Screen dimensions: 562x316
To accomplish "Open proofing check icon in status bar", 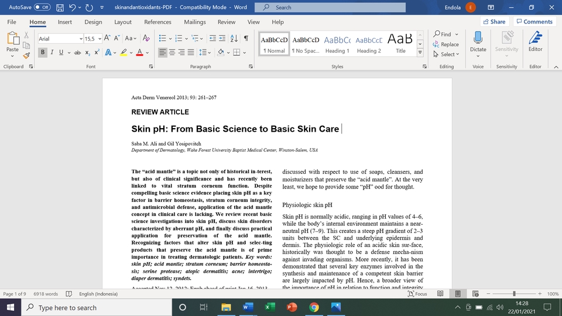I will click(x=69, y=293).
